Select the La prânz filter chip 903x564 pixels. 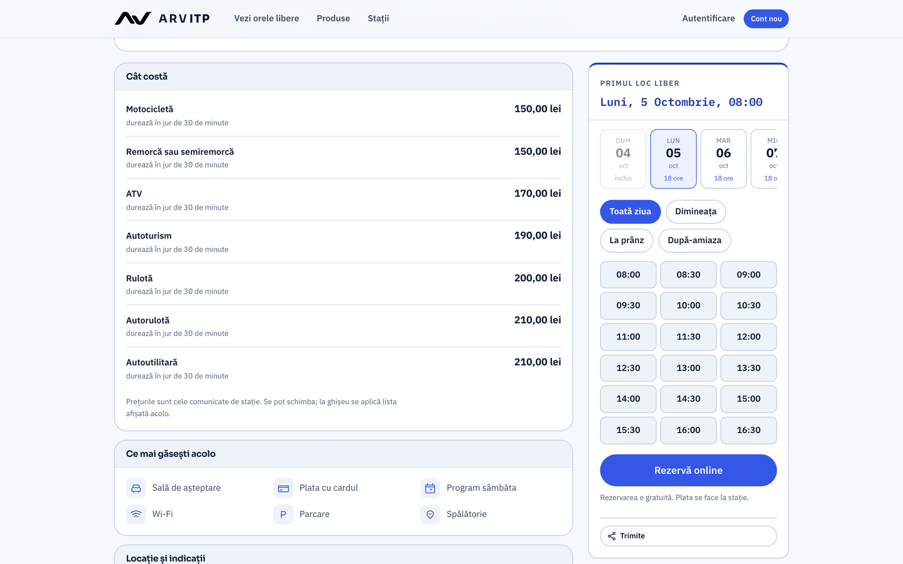(x=626, y=240)
